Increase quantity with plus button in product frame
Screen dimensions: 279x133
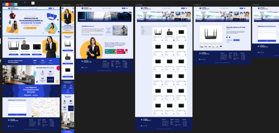point(230,37)
